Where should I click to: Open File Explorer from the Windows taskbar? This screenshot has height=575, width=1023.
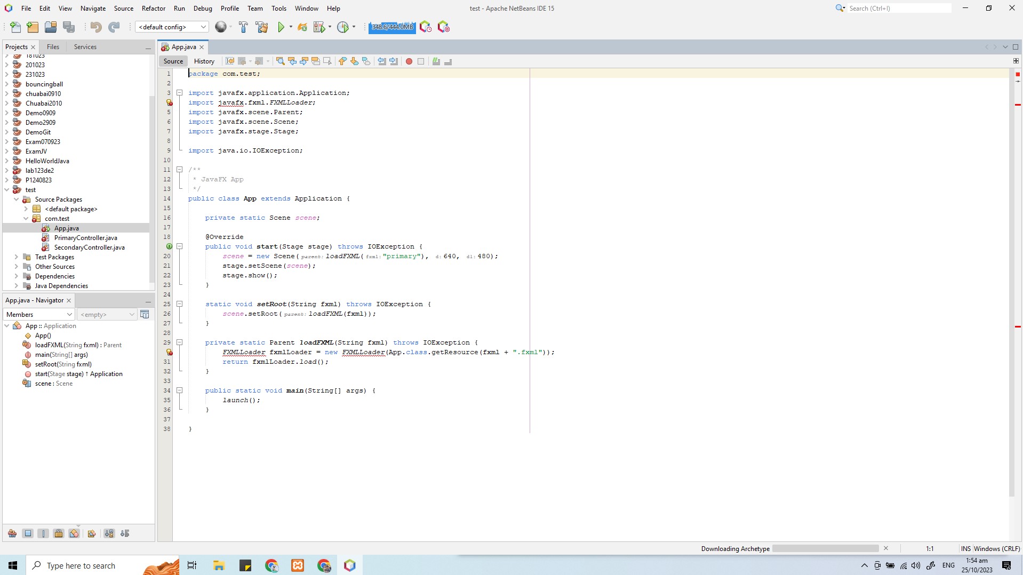tap(219, 565)
